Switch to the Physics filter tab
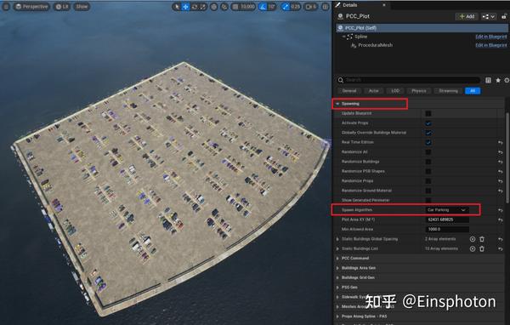510x325 pixels. point(418,91)
